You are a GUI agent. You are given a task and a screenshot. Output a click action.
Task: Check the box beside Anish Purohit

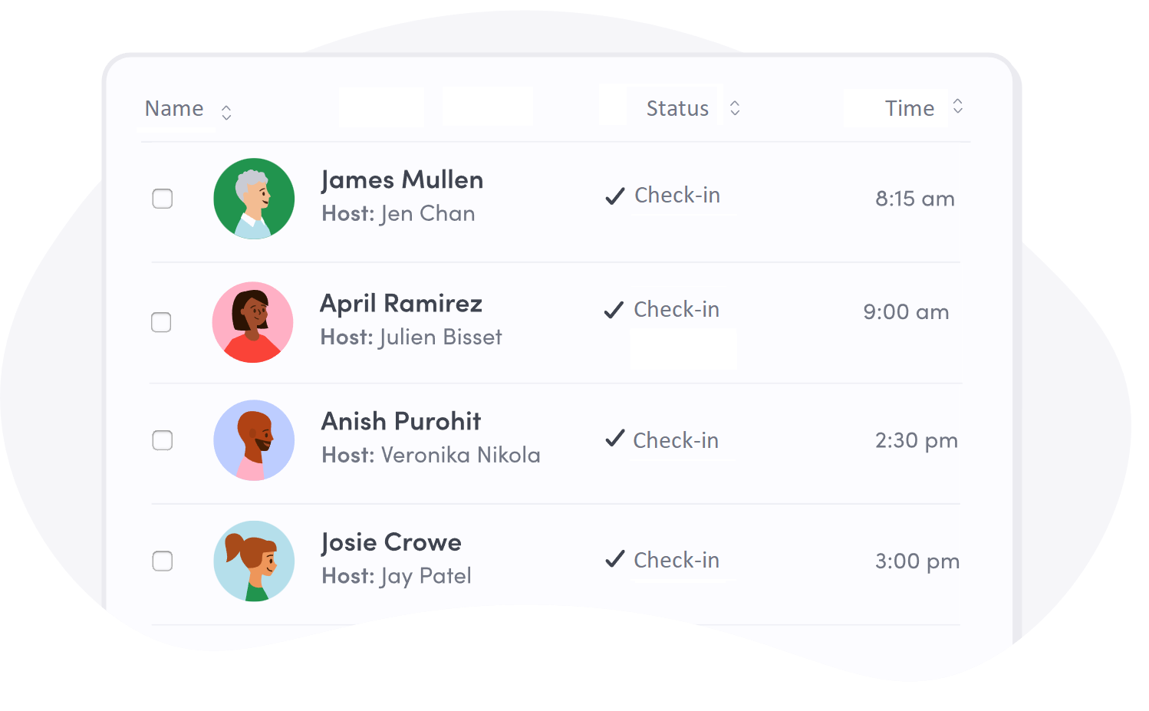(x=163, y=440)
